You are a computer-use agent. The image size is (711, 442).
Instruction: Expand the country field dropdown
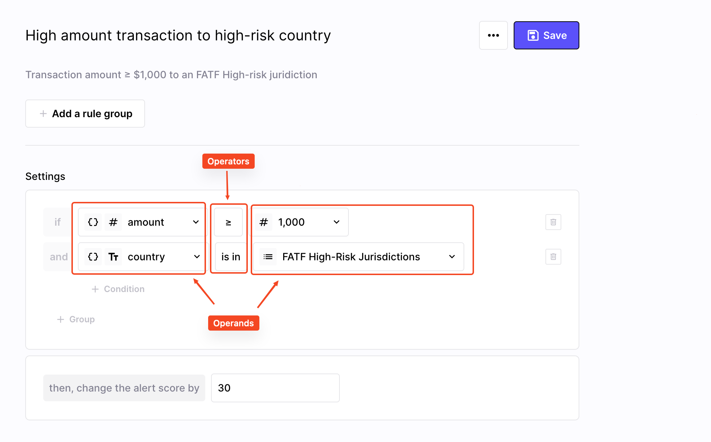click(197, 257)
